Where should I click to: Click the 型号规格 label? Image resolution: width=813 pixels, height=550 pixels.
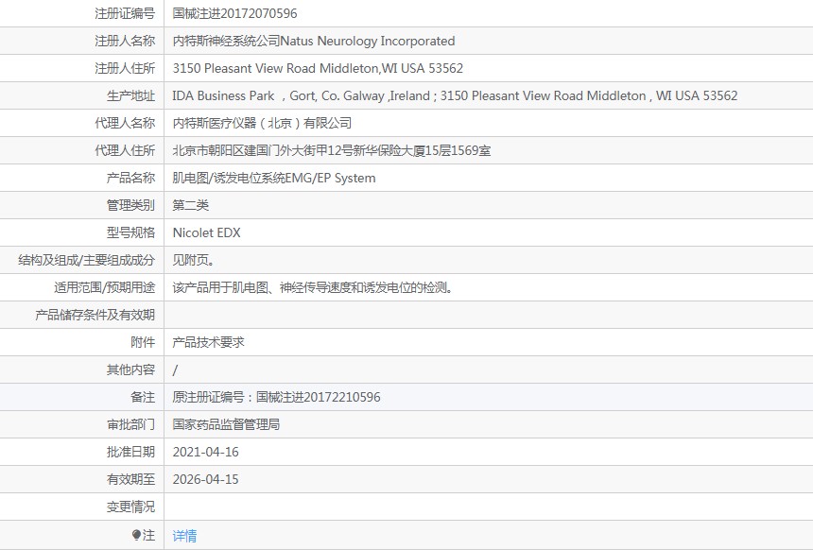[130, 233]
